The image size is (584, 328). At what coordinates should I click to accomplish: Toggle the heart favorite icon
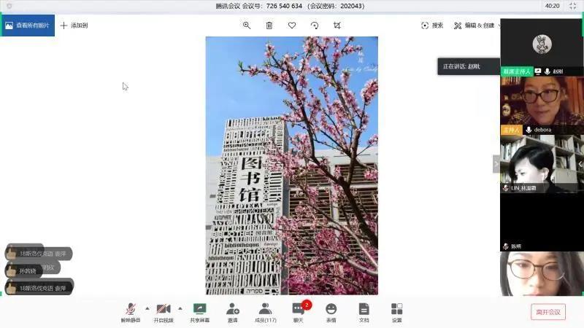click(x=292, y=26)
